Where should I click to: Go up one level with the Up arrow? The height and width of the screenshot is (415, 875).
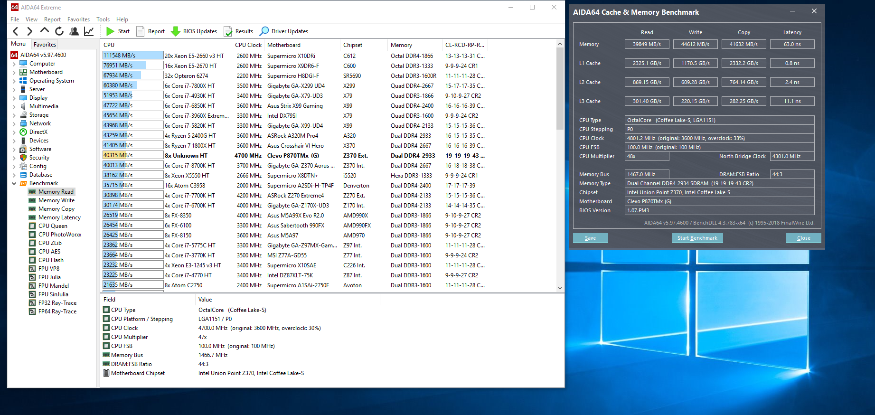[44, 31]
